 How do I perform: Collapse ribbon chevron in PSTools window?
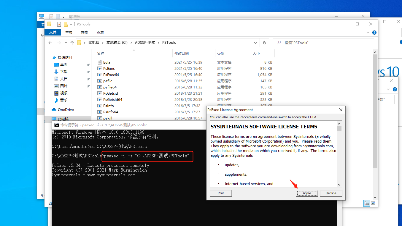point(368,33)
